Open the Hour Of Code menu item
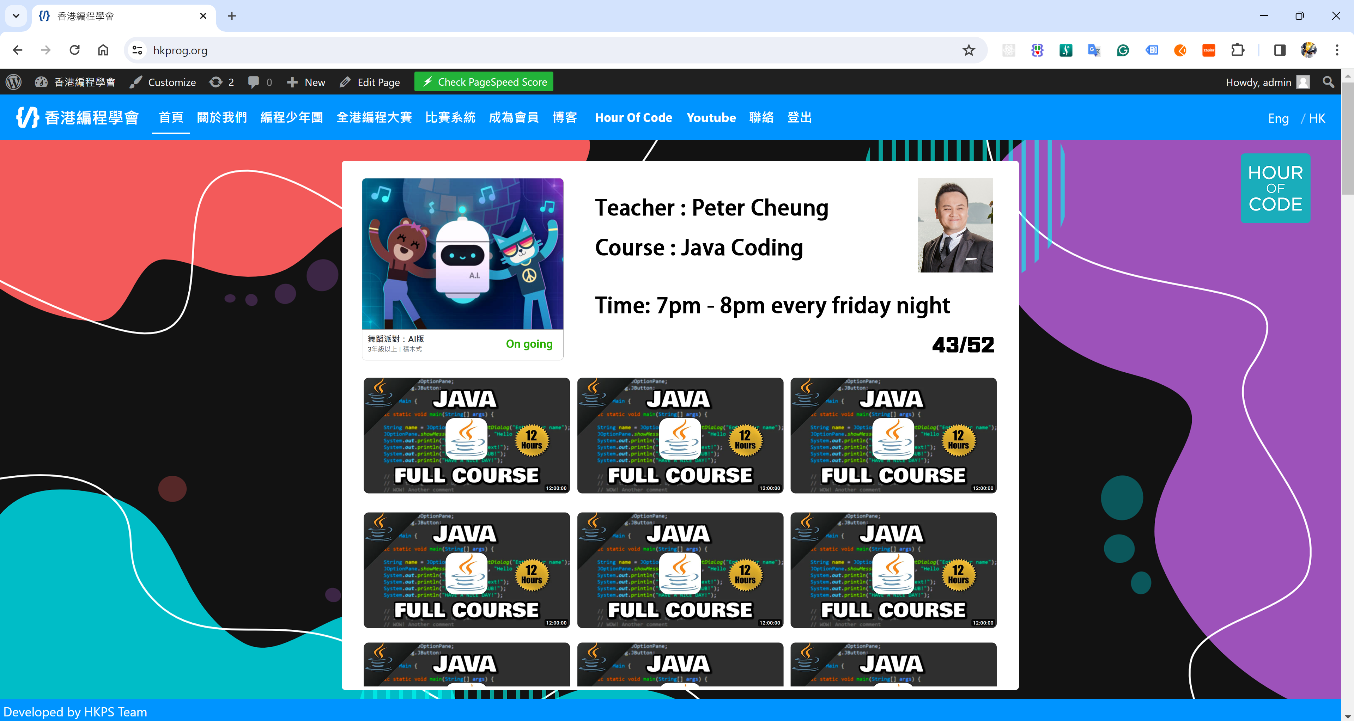Image resolution: width=1354 pixels, height=721 pixels. click(633, 117)
